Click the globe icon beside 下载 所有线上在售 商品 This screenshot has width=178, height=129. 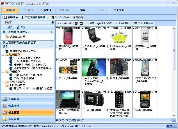click(x=11, y=75)
